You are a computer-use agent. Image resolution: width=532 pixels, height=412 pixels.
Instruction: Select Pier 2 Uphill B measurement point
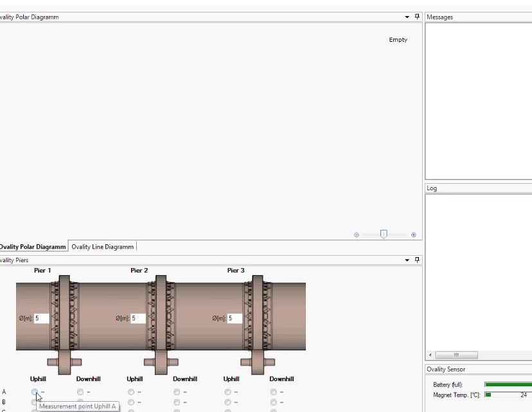tap(131, 402)
